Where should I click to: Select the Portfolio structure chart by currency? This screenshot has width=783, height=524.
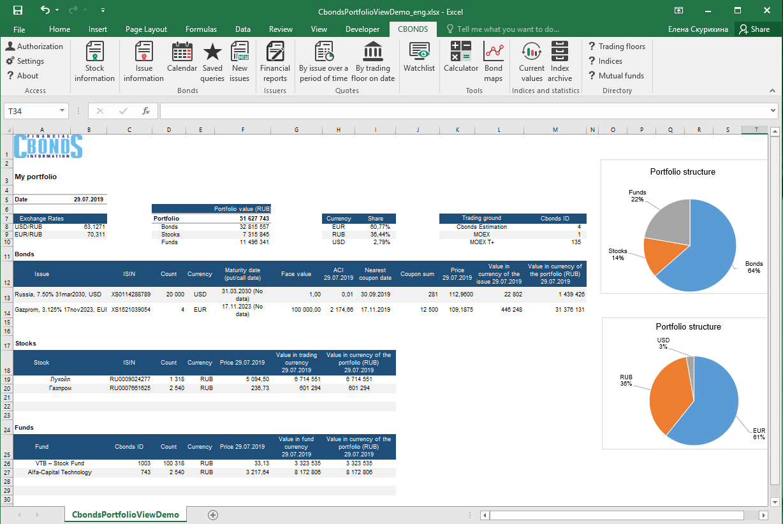click(685, 384)
